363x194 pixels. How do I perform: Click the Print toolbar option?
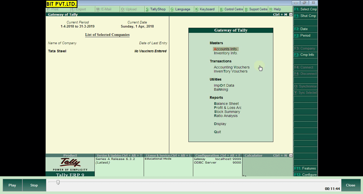coord(58,9)
